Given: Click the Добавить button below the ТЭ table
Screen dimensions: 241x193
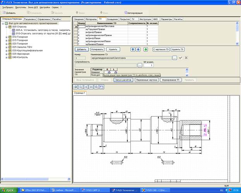Looking at the screenshot, I should pyautogui.click(x=82, y=50).
